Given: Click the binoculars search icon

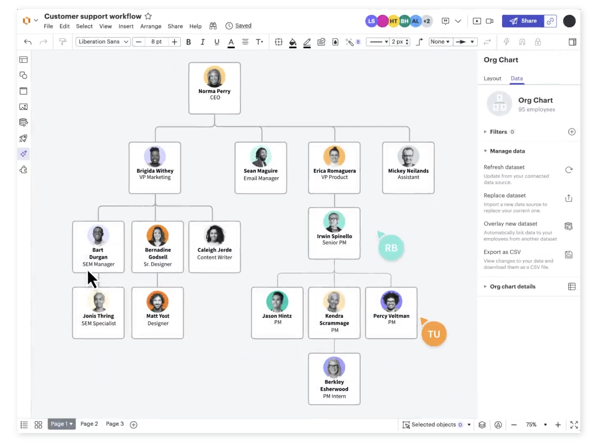Looking at the screenshot, I should (213, 26).
